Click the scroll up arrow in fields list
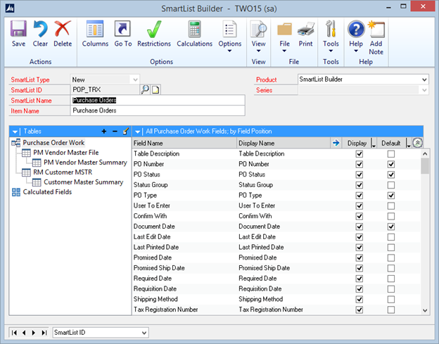The height and width of the screenshot is (344, 439). (x=425, y=153)
